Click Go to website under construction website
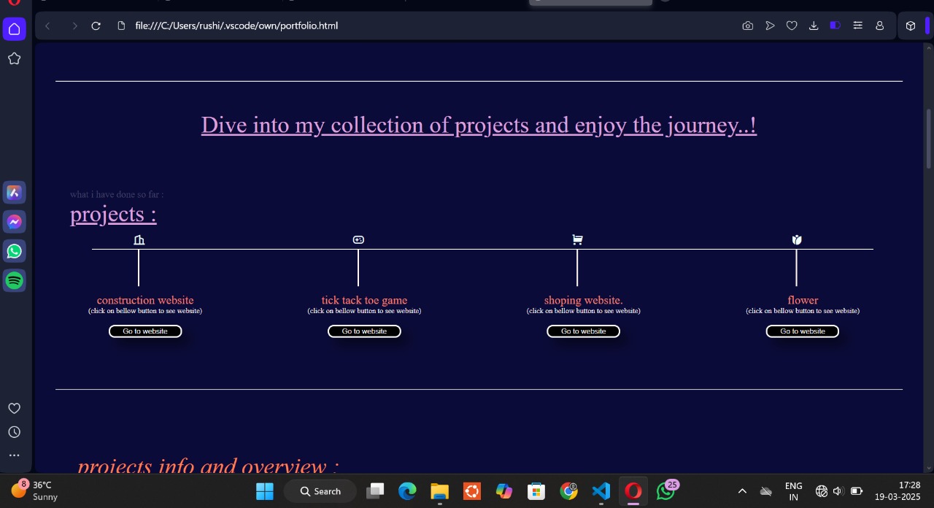The height and width of the screenshot is (508, 934). click(145, 331)
